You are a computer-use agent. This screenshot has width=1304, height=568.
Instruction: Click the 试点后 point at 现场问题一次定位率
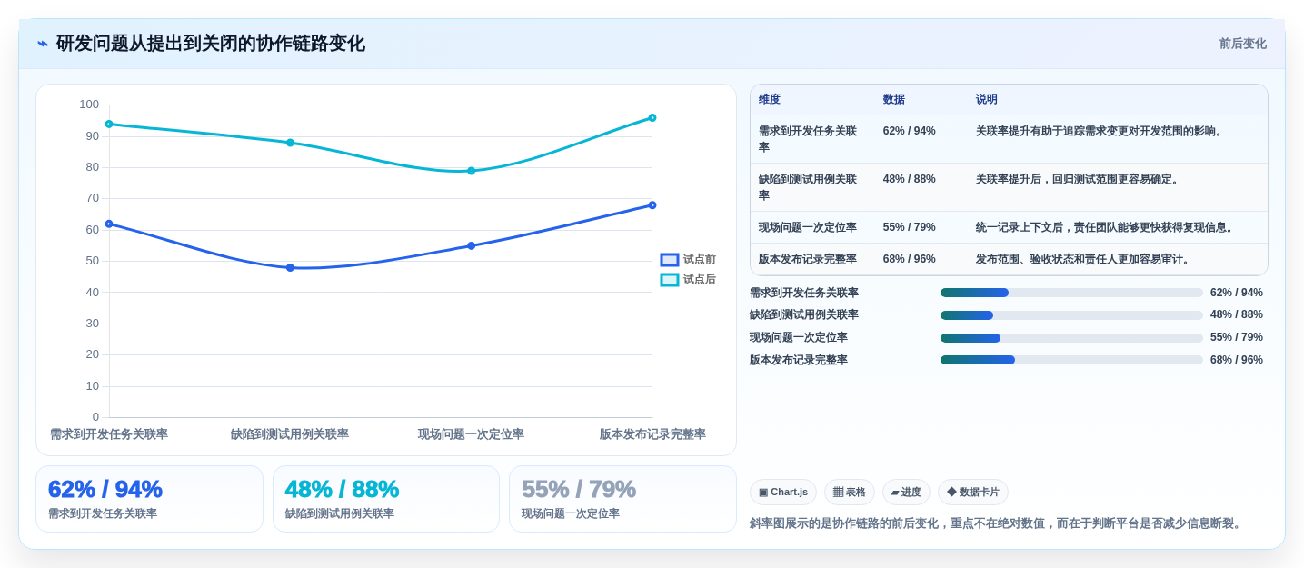tap(471, 171)
